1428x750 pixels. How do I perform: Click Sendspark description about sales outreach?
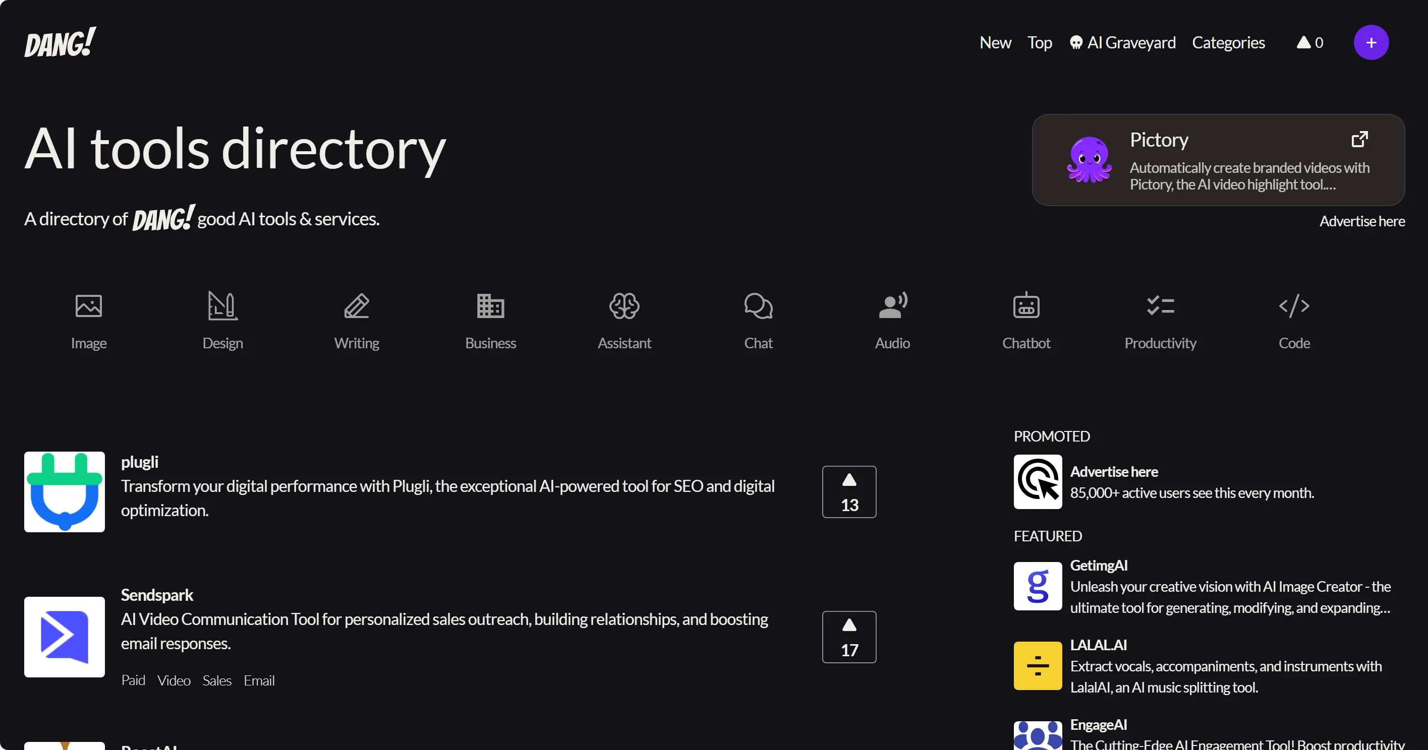pos(444,631)
